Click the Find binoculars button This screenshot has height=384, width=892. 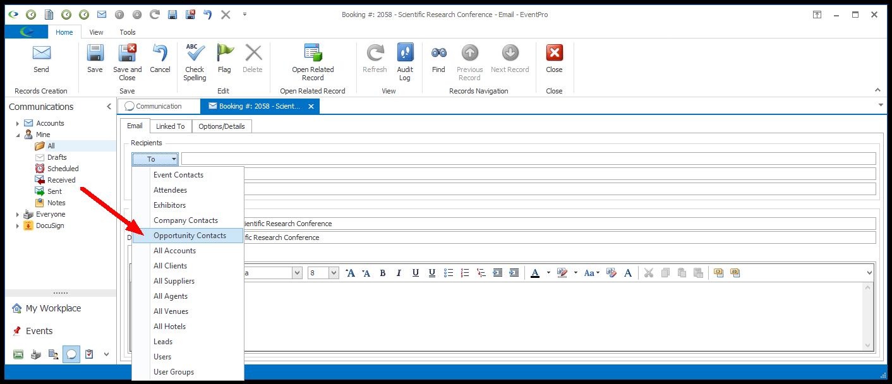click(438, 59)
